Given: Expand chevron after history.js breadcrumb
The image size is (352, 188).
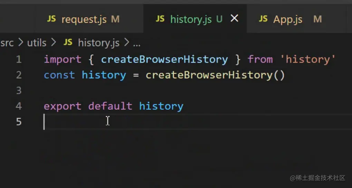Looking at the screenshot, I should tap(127, 42).
